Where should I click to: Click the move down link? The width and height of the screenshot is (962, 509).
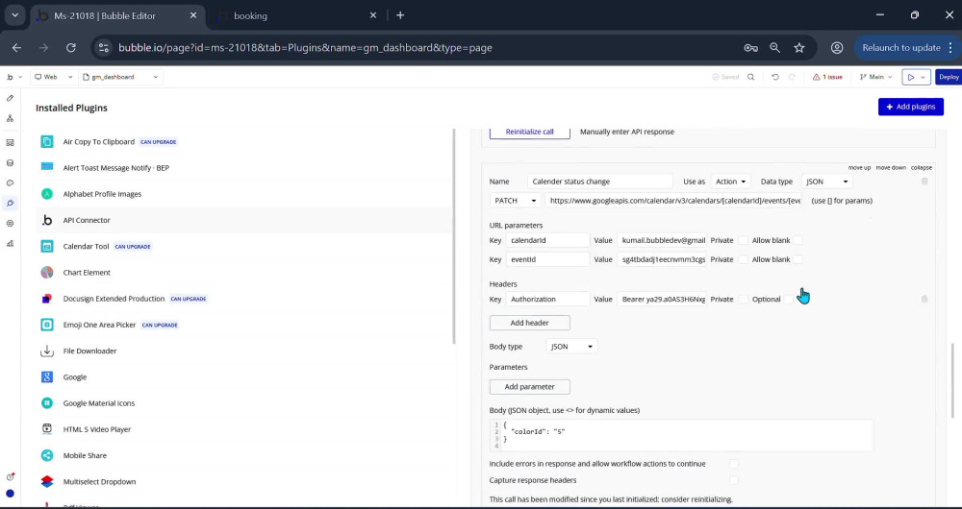point(891,168)
